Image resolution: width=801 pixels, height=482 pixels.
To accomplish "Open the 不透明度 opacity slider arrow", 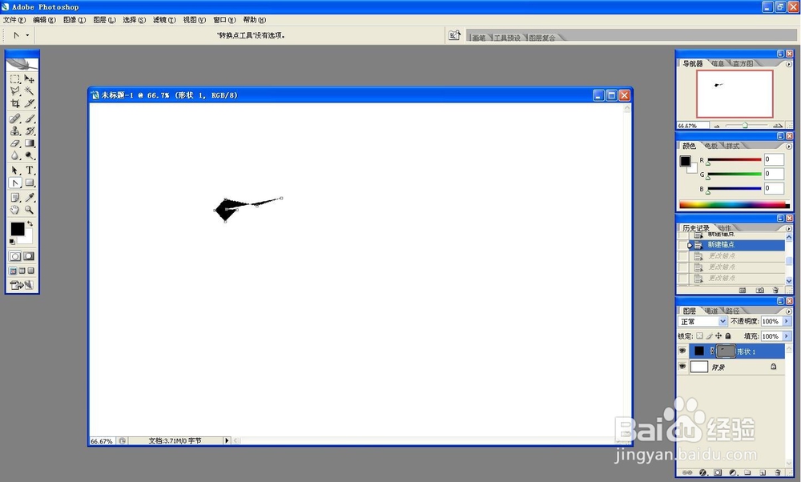I will 787,321.
